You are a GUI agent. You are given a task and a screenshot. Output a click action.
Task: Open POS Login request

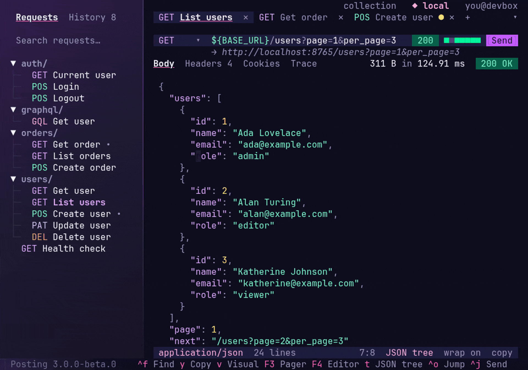tap(55, 87)
